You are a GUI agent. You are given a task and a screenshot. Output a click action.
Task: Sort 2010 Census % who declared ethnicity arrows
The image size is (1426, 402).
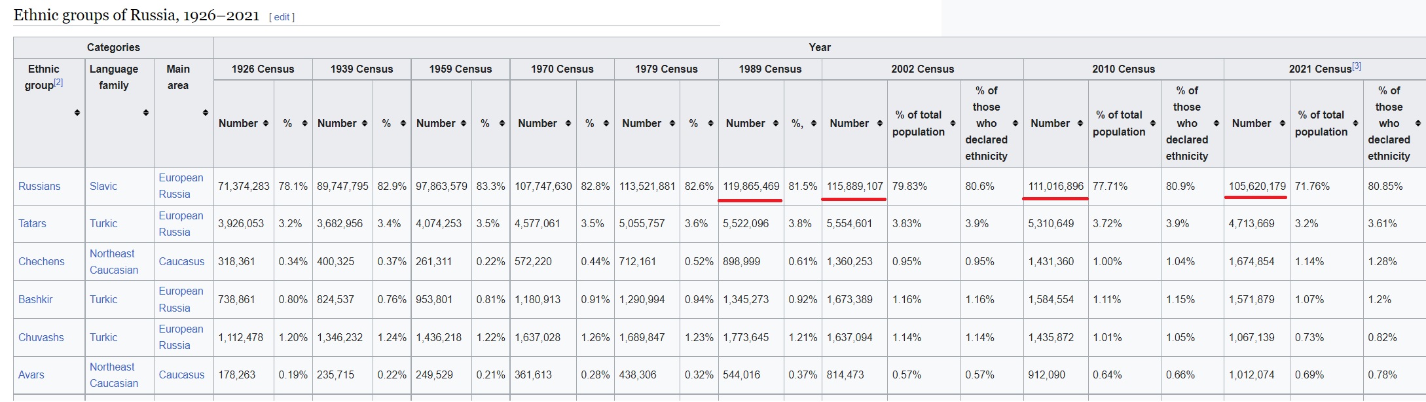click(x=1216, y=124)
